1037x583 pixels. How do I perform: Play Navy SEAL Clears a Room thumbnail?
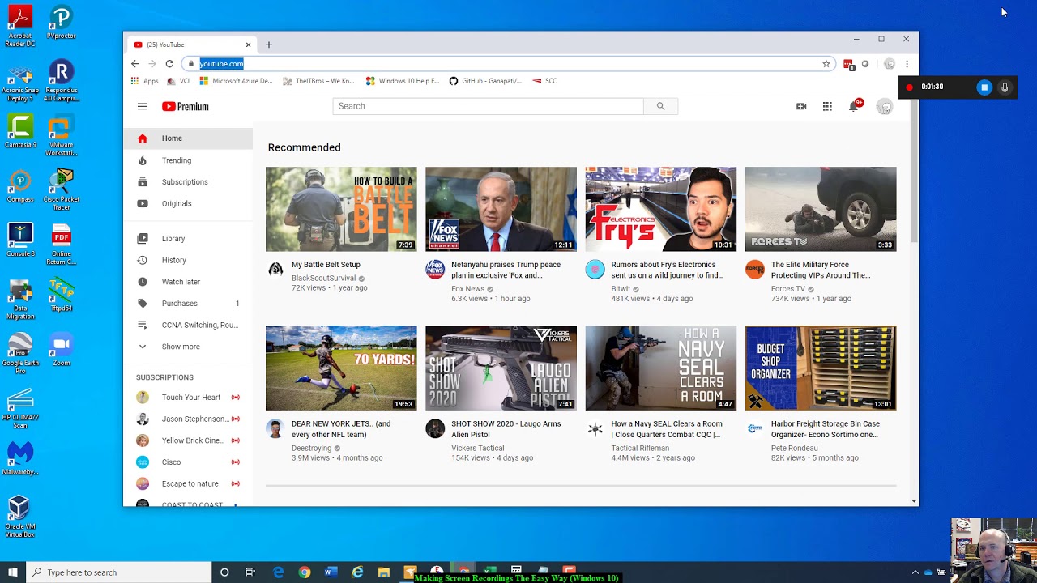pos(661,368)
